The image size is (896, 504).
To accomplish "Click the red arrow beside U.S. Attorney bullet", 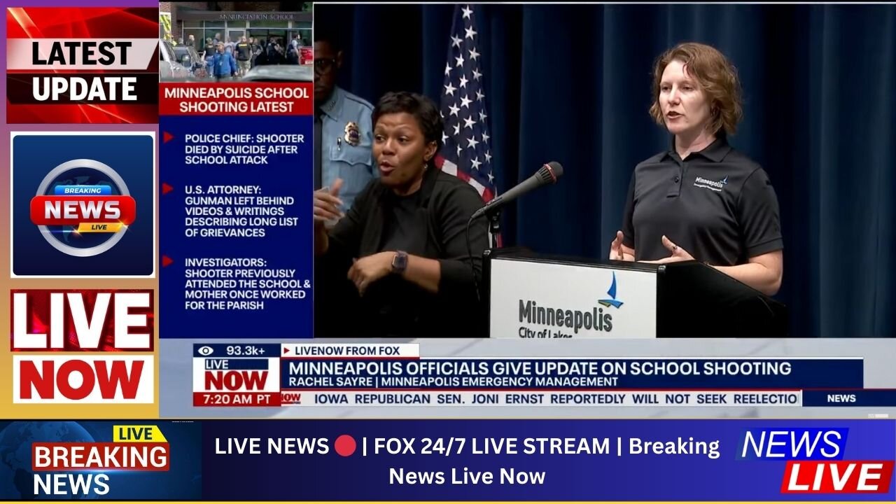I will pyautogui.click(x=168, y=189).
